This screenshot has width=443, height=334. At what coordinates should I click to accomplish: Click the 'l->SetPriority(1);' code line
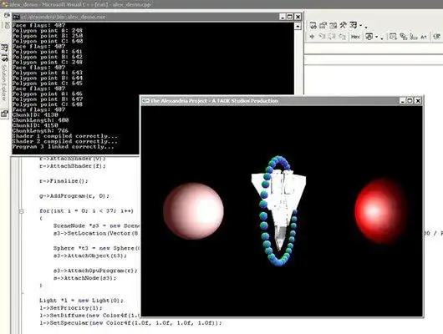(71, 308)
